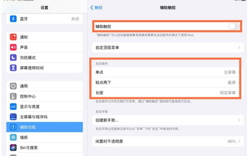Tap 闲置时不透明度 label
247x156 pixels.
tap(109, 141)
